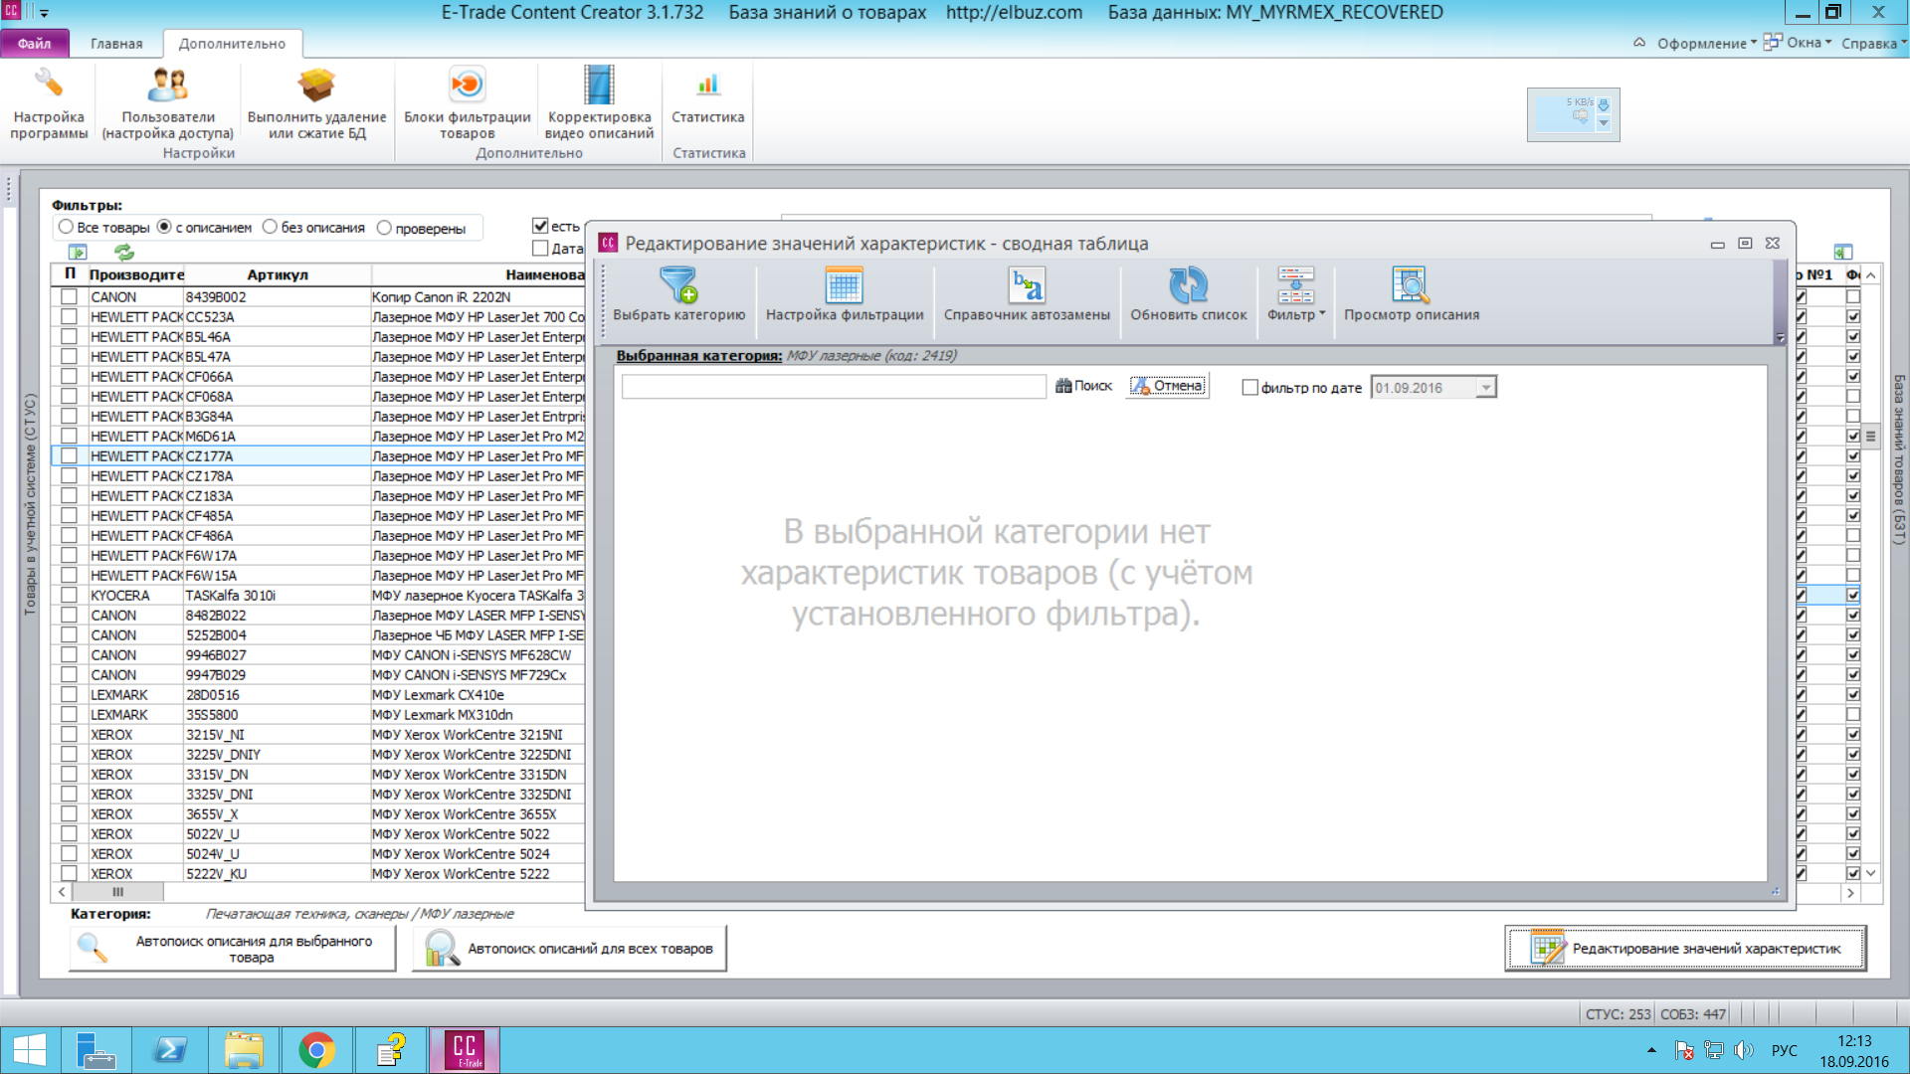The width and height of the screenshot is (1910, 1074).
Task: Open Google Chrome from the taskbar
Action: [317, 1050]
